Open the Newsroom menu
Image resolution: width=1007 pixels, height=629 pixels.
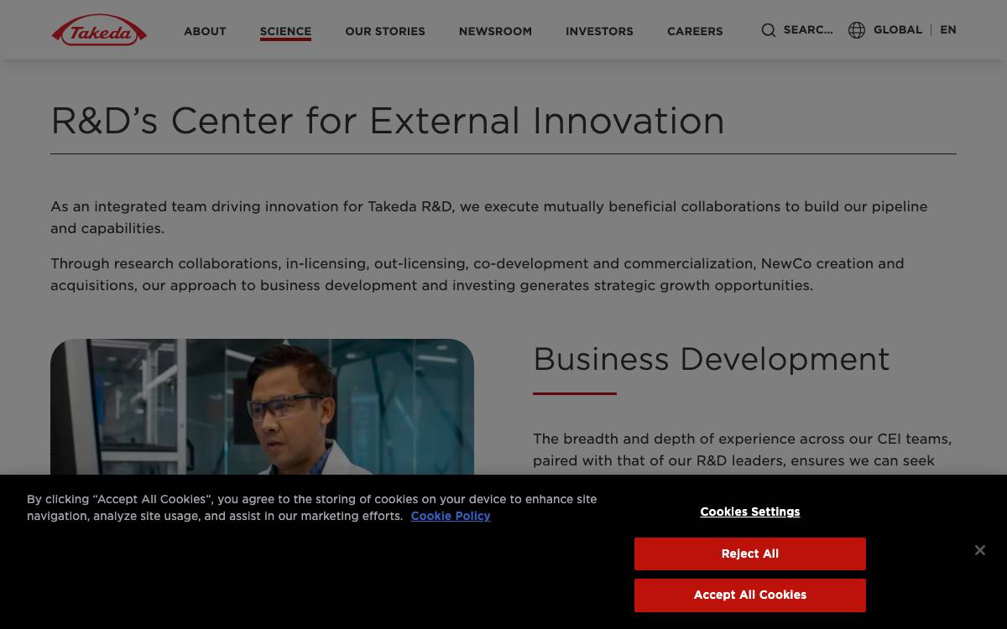click(x=495, y=31)
